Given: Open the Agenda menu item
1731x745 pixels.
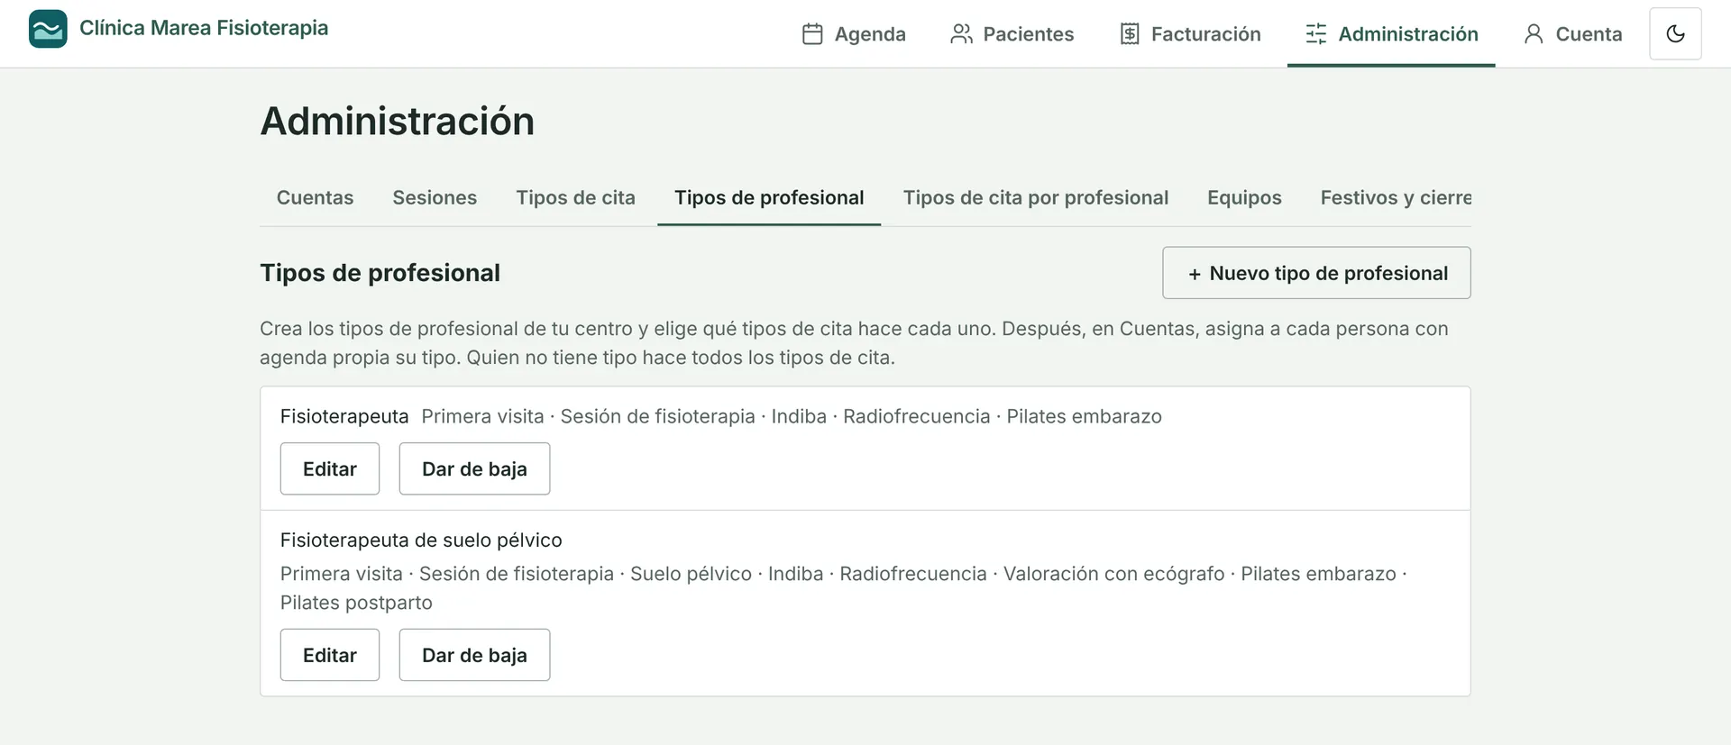Looking at the screenshot, I should click(x=854, y=34).
